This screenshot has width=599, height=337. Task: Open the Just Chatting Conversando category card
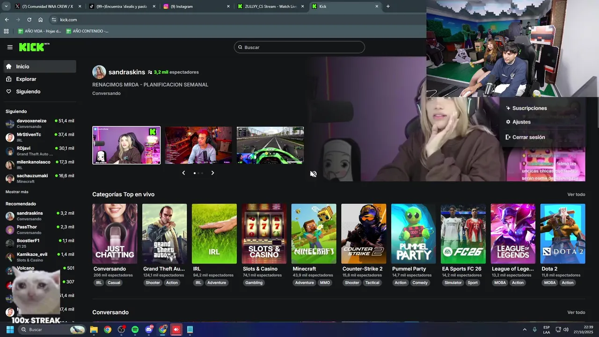coord(115,234)
